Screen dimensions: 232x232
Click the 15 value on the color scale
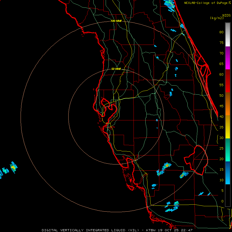coord(221,170)
